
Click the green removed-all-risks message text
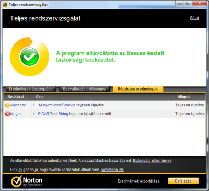(110, 57)
